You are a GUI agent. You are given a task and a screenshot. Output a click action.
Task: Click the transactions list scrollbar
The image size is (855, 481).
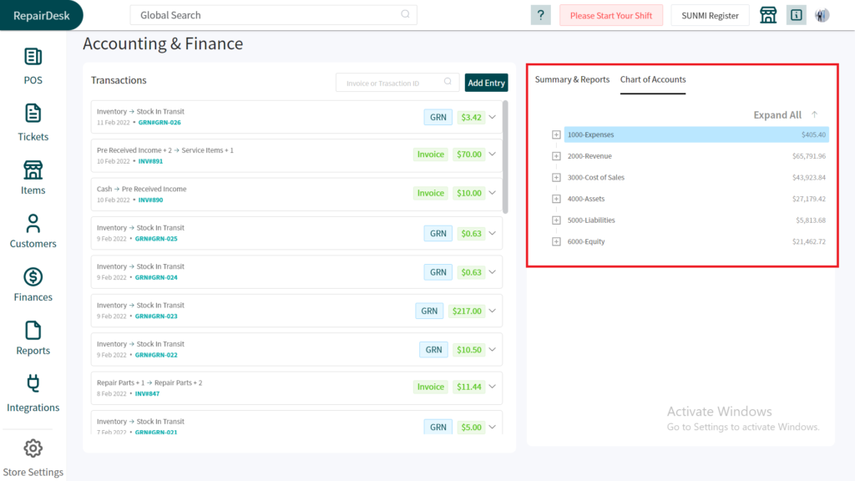[x=505, y=157]
